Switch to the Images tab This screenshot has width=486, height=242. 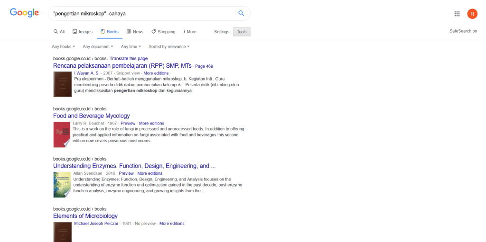coord(83,32)
